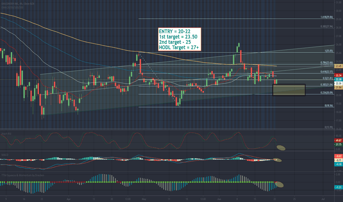The height and width of the screenshot is (202, 343).
Task: Select the 27.75 Stoch RSI value tag
Action: click(339, 144)
